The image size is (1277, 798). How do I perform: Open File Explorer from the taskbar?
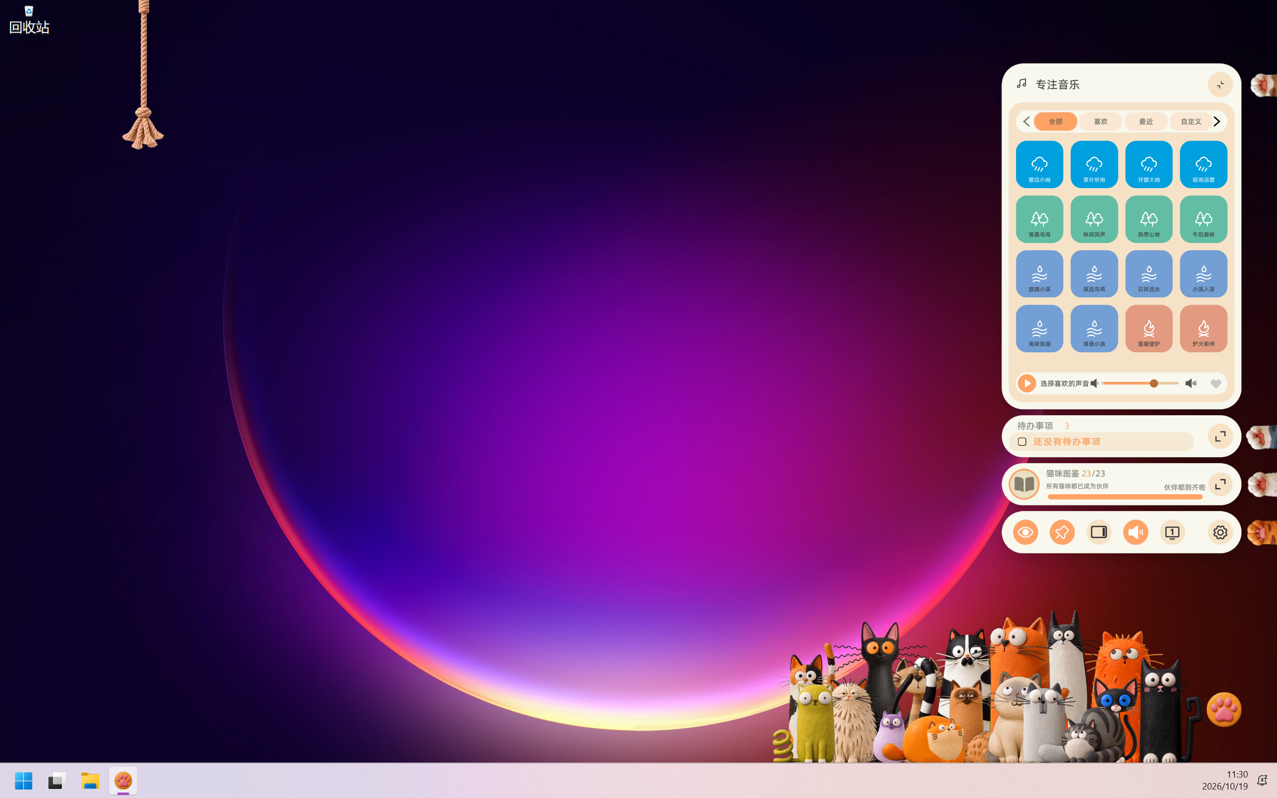pyautogui.click(x=90, y=780)
